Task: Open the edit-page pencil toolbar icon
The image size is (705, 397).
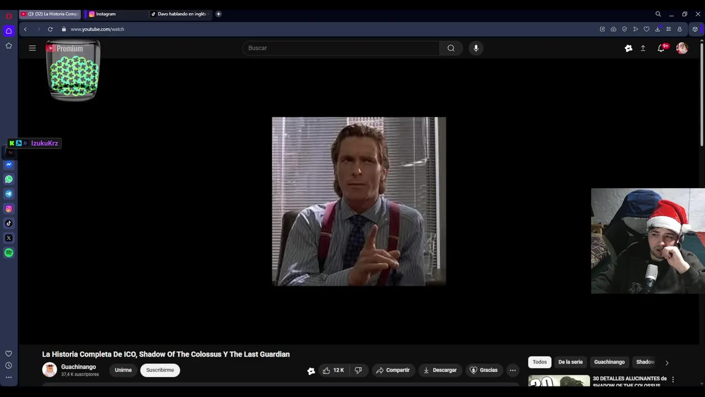Action: click(603, 29)
